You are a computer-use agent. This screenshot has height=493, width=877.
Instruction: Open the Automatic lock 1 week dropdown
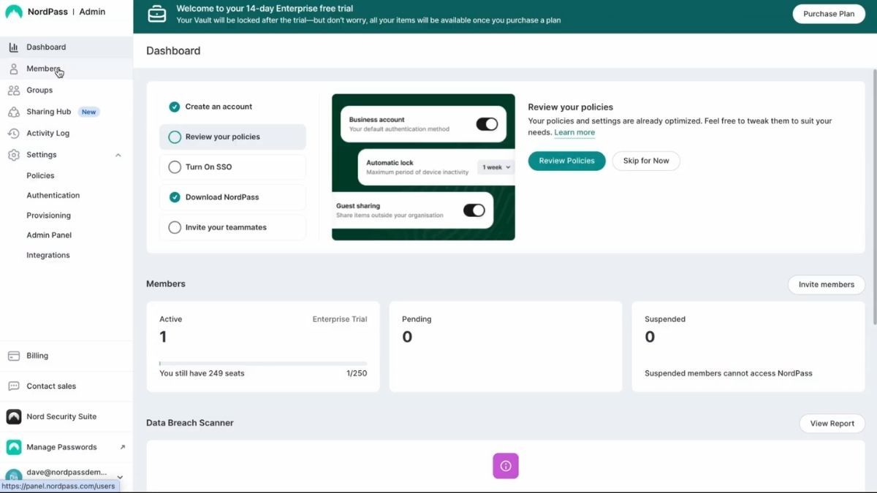(x=496, y=167)
